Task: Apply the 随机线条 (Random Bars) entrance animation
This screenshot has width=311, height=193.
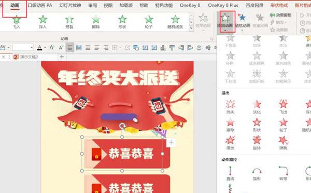Action: pos(175,22)
